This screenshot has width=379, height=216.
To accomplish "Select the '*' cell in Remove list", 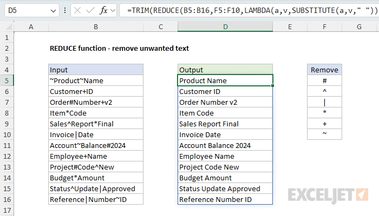I will pos(324,113).
